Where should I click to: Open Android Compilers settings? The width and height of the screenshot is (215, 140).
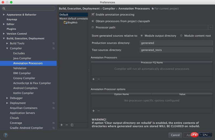click(x=25, y=88)
